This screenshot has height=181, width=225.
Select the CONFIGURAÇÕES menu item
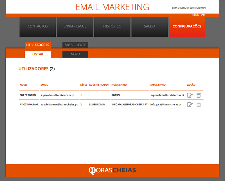click(187, 27)
